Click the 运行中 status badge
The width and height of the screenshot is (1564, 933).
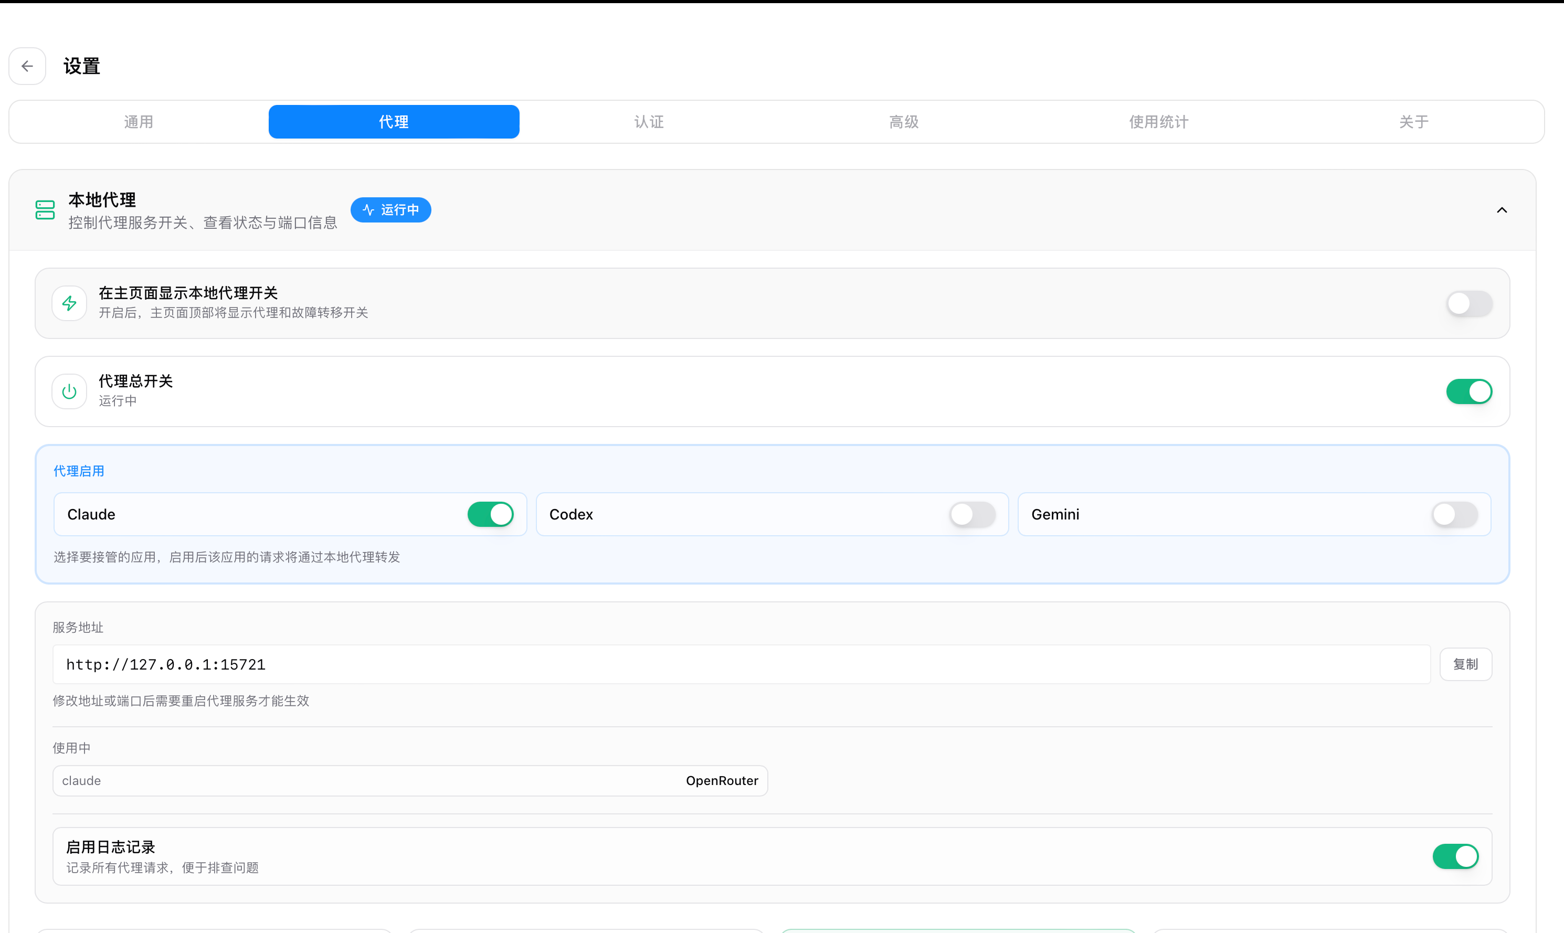(391, 210)
